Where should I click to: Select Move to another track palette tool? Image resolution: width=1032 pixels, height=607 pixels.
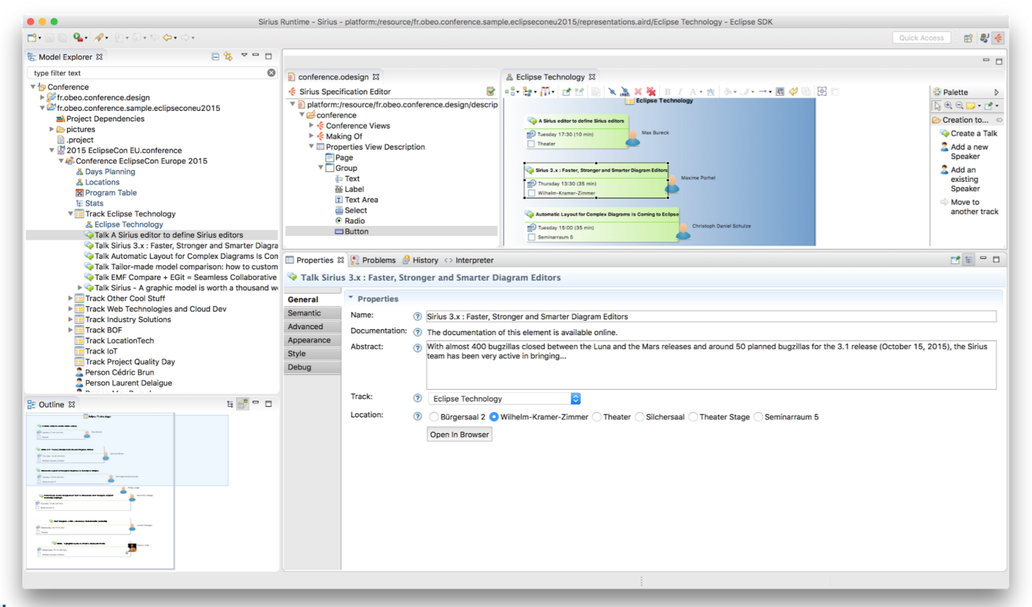pos(969,207)
